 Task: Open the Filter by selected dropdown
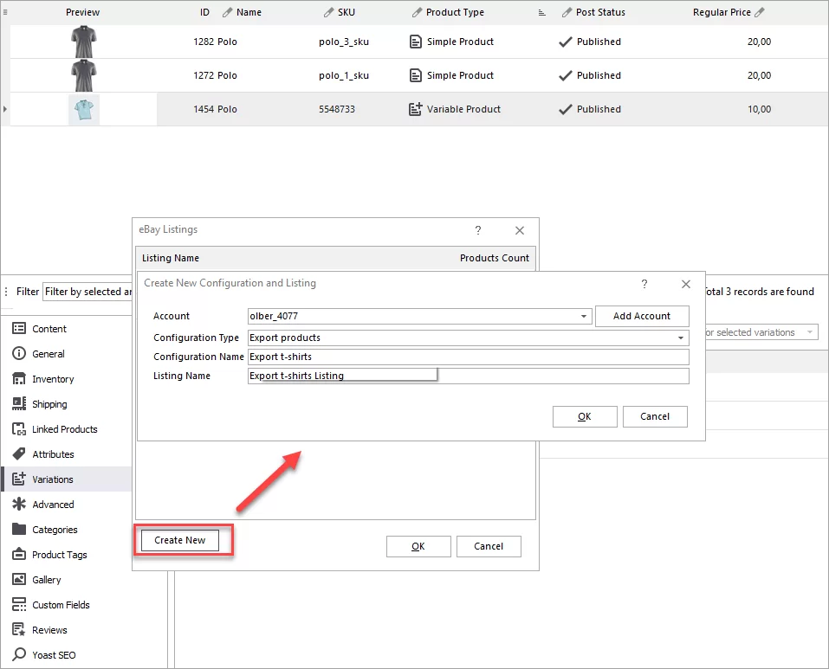(87, 292)
